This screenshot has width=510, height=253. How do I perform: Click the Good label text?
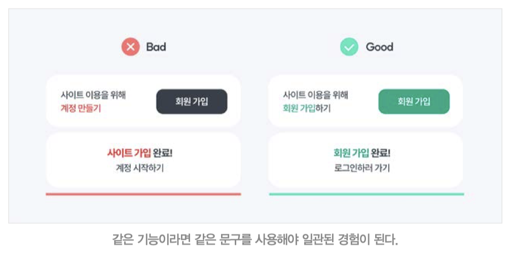click(380, 47)
